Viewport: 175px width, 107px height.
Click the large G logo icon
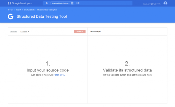tap(10, 16)
